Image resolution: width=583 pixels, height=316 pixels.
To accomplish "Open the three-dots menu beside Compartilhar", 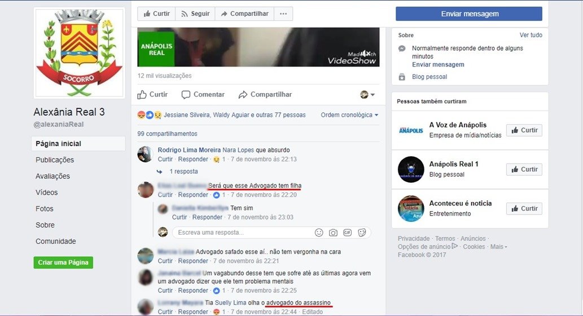I will [283, 14].
